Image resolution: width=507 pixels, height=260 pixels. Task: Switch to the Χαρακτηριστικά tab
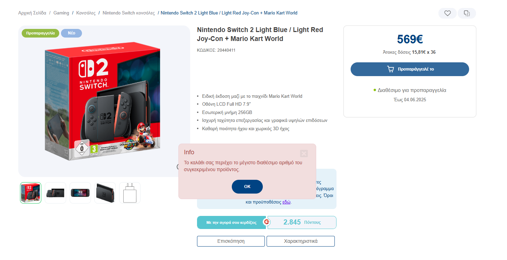(x=301, y=241)
